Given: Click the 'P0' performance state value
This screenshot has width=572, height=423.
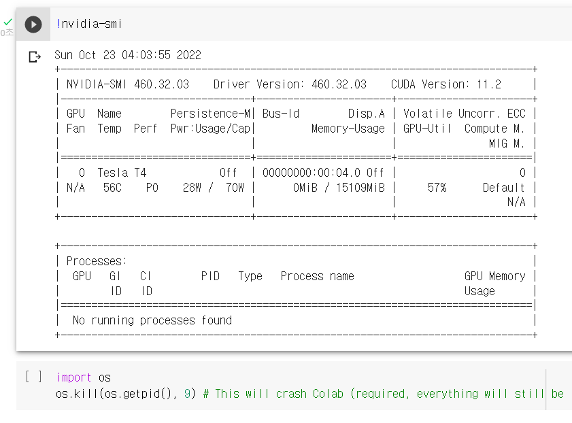Looking at the screenshot, I should click(152, 188).
